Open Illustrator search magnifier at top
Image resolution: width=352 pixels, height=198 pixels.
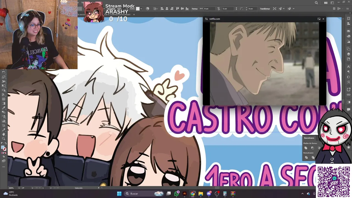(316, 3)
